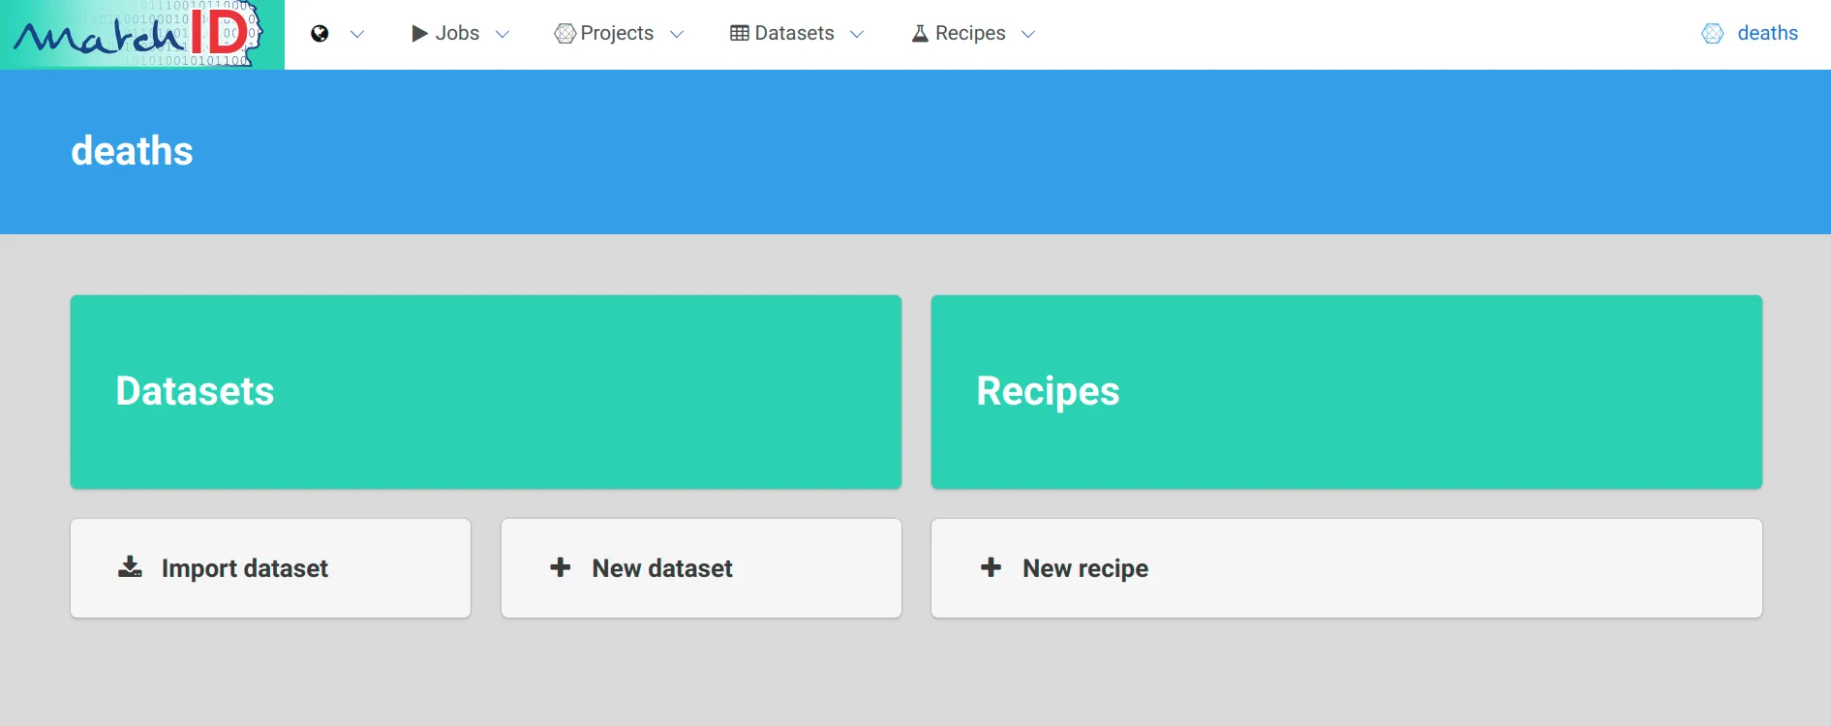Click the plus icon on New dataset

(x=560, y=568)
